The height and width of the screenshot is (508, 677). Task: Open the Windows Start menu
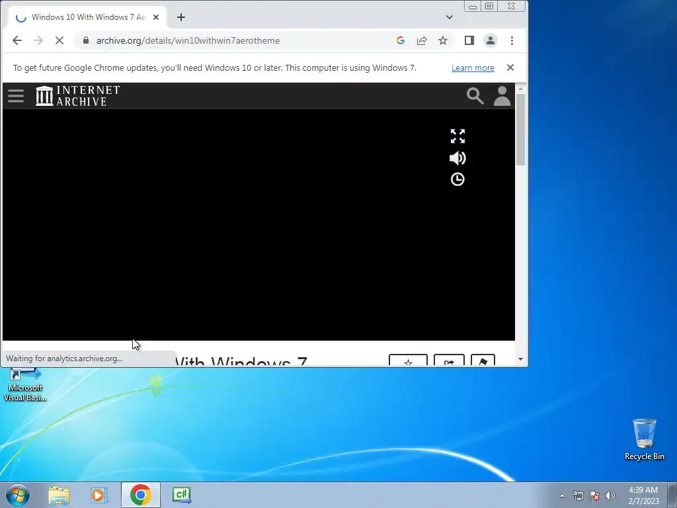coord(18,495)
